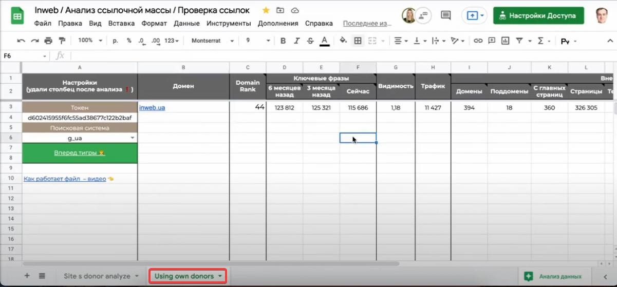This screenshot has height=287, width=617.
Task: Open the font size 9 dropdown
Action: point(257,41)
